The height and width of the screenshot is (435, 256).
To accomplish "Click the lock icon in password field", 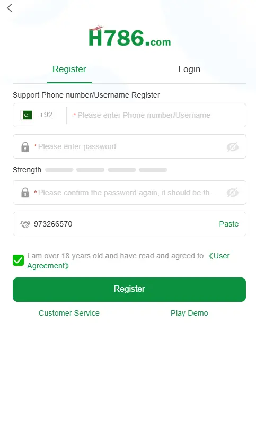I will point(25,147).
